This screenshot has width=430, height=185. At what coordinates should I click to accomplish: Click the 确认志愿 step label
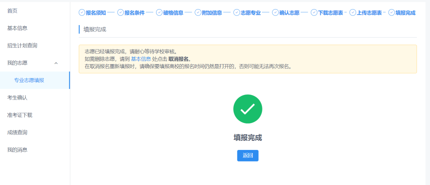coord(289,13)
